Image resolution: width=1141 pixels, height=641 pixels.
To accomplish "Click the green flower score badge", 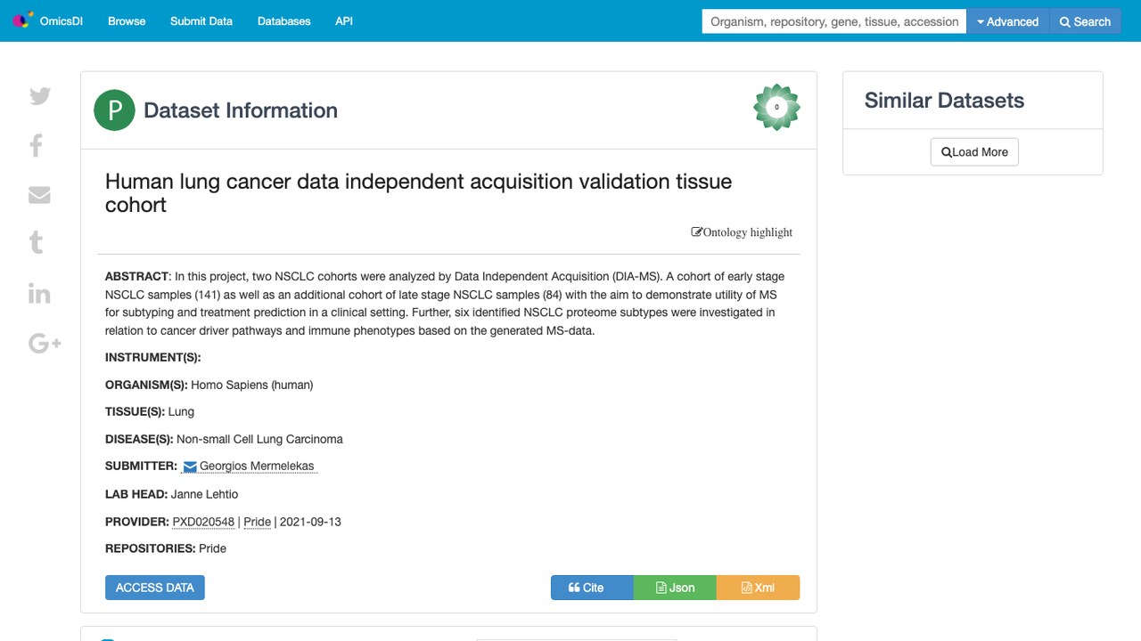I will click(x=776, y=107).
